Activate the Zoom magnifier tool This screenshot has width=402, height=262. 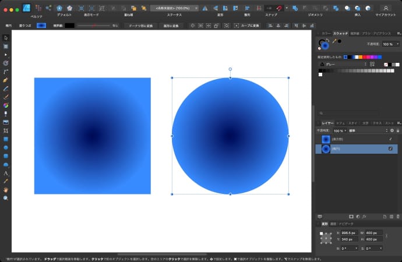tap(6, 198)
